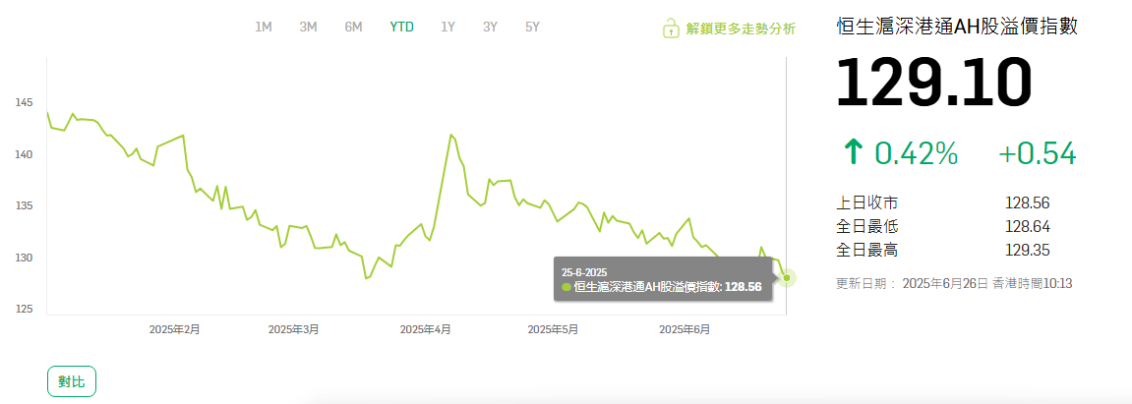Choose the YTD range tab

[401, 27]
